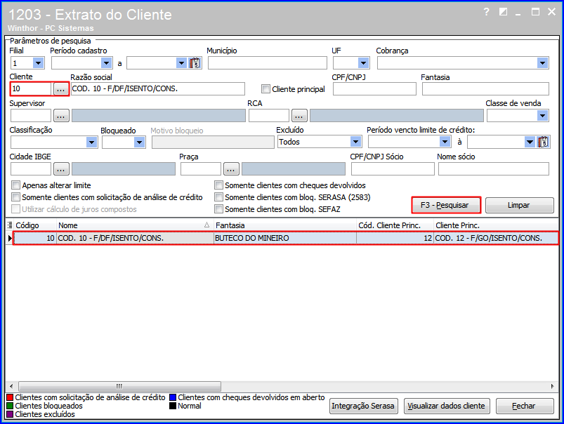Image resolution: width=564 pixels, height=424 pixels.
Task: Check Somente clientes com bloq. SERASA
Action: [218, 197]
